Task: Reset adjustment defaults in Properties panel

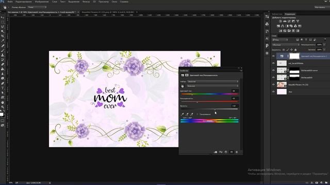Action: point(226,152)
